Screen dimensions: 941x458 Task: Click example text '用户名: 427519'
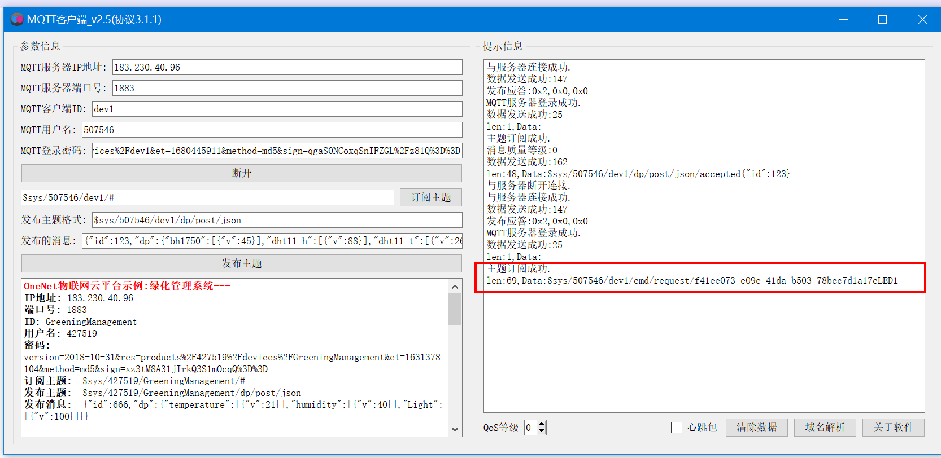pyautogui.click(x=60, y=333)
